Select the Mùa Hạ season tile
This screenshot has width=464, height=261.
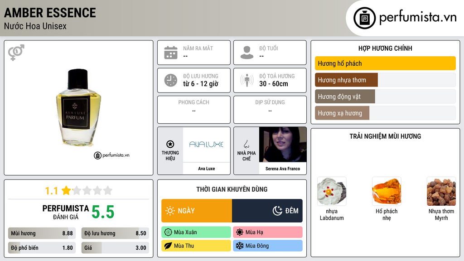[x=268, y=232]
